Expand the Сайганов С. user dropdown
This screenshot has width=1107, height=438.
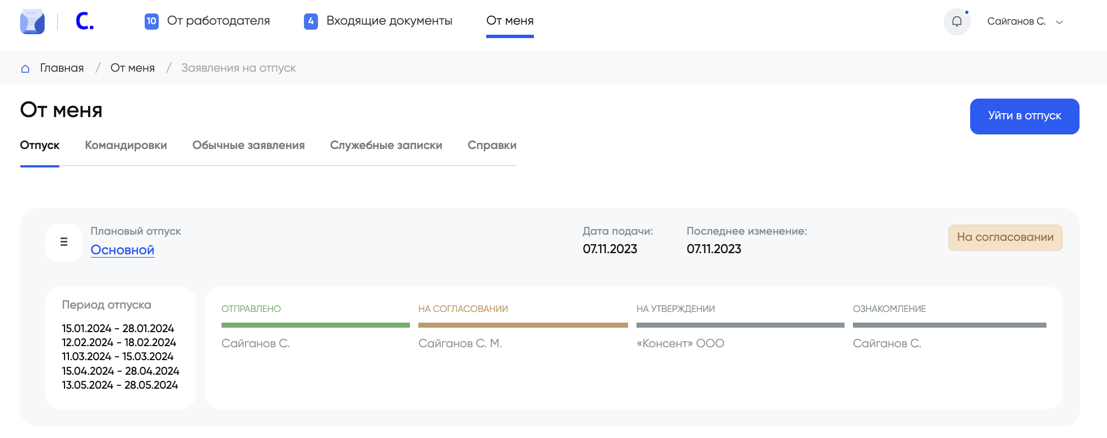click(1059, 22)
